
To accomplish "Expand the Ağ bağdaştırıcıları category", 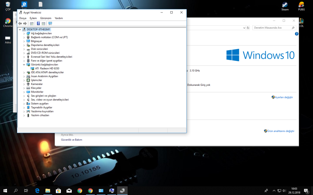I will click(24, 34).
